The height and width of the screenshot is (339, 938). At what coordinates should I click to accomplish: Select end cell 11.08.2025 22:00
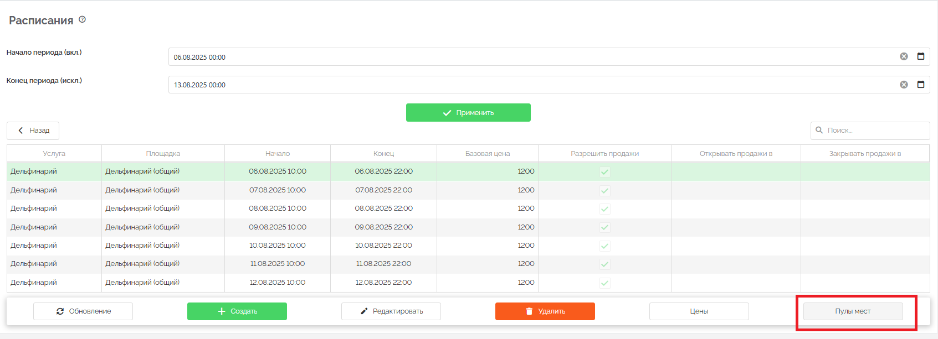click(383, 264)
